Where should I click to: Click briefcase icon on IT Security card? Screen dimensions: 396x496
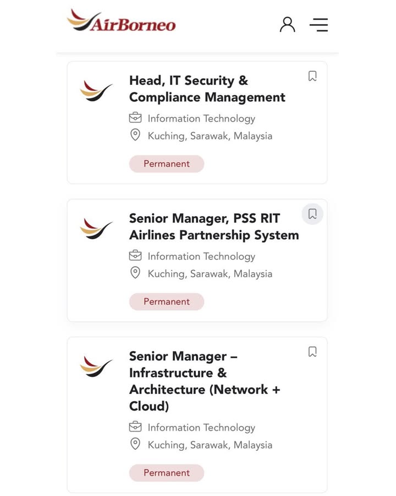pos(135,118)
